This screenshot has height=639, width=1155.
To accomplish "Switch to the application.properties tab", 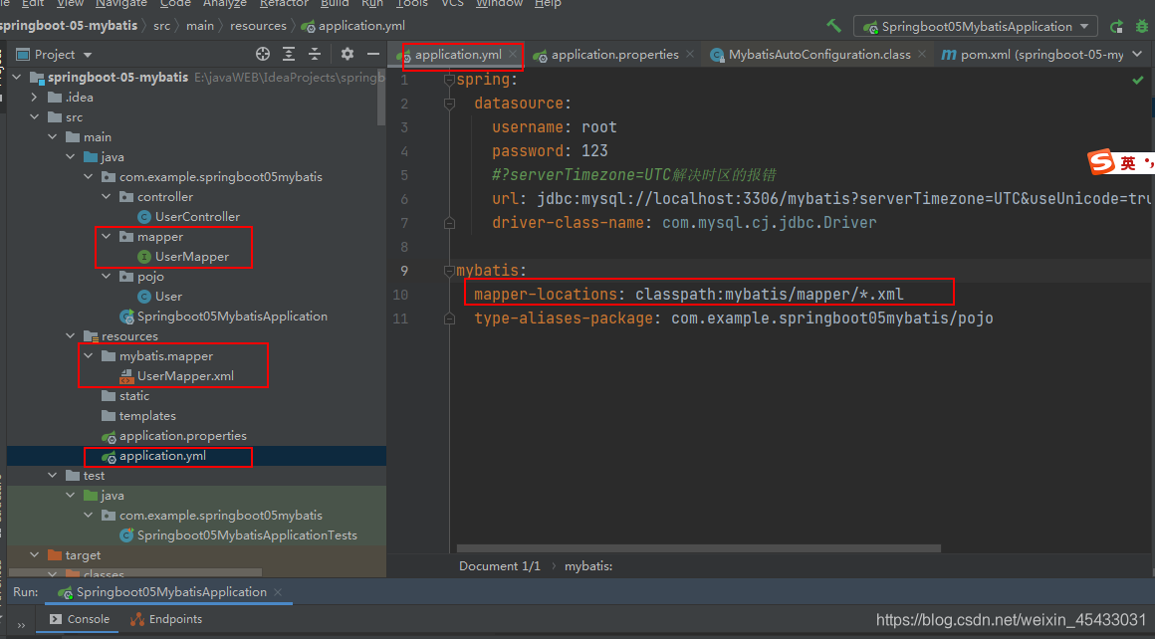I will tap(613, 54).
